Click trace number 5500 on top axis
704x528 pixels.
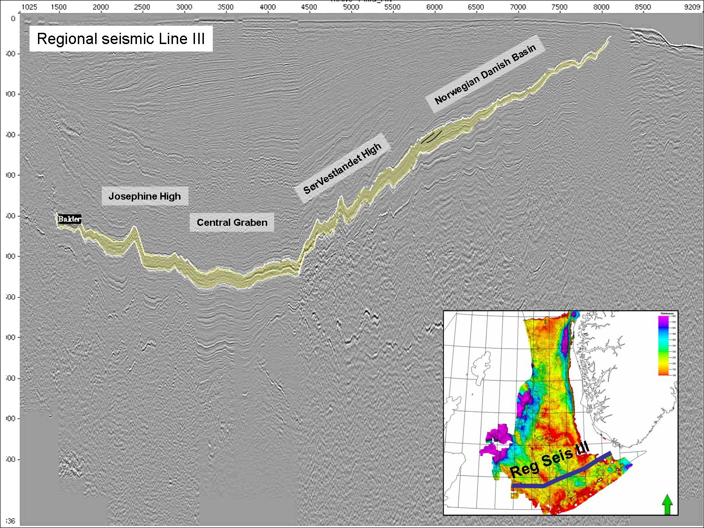(x=392, y=7)
